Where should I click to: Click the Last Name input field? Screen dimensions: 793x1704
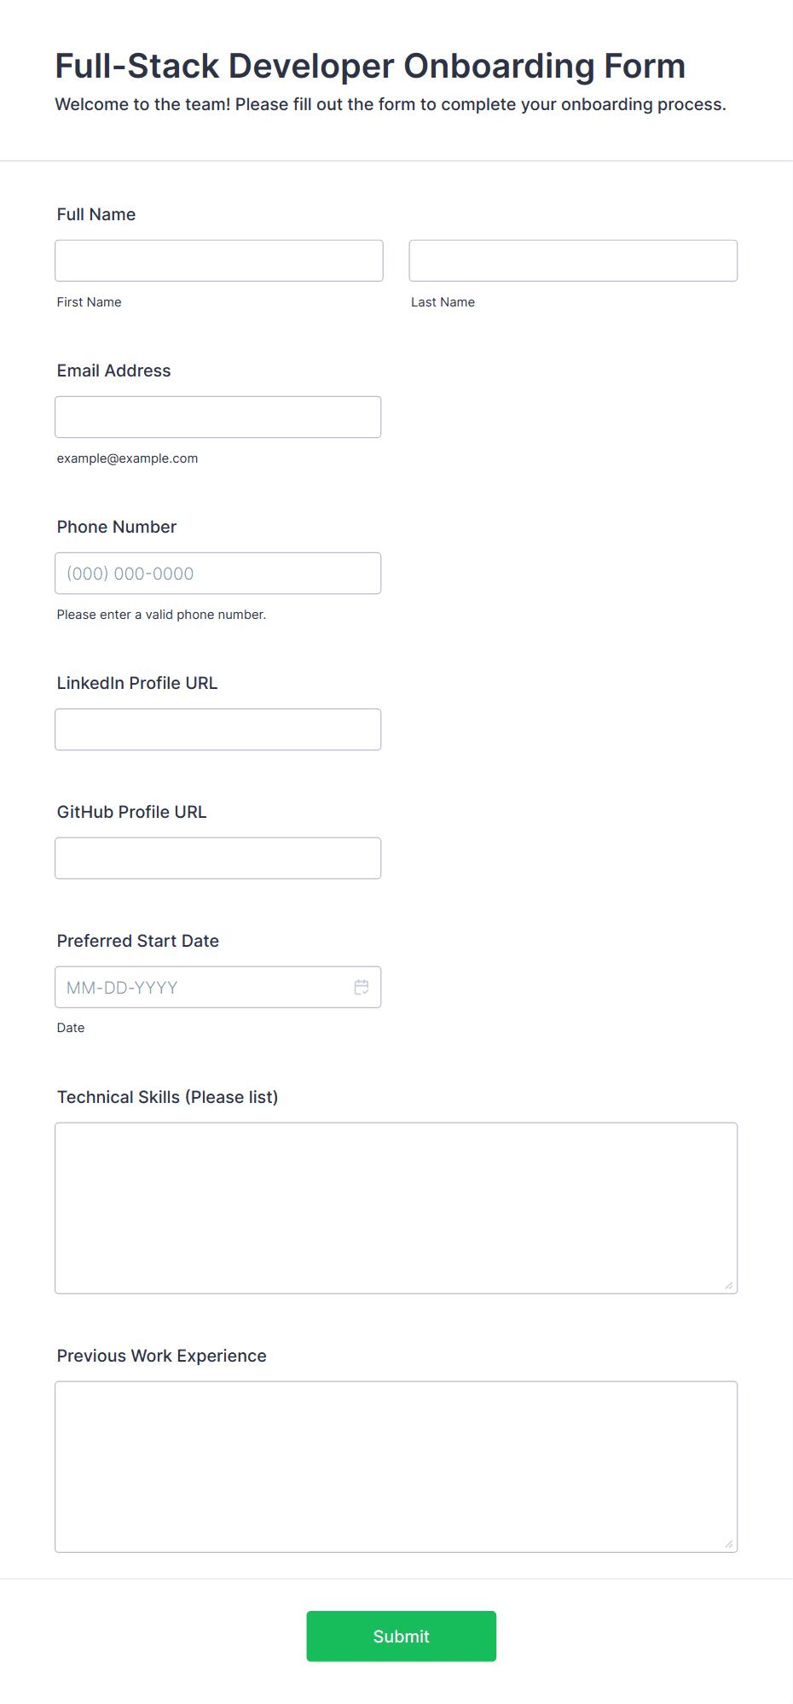[x=573, y=260]
